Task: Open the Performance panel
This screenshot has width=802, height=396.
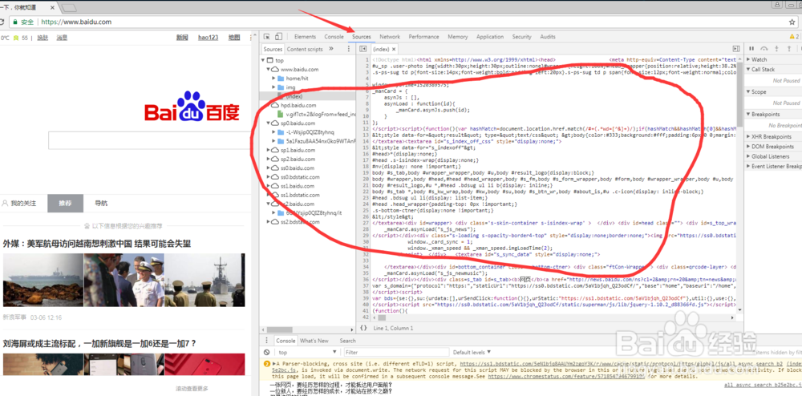Action: 423,37
